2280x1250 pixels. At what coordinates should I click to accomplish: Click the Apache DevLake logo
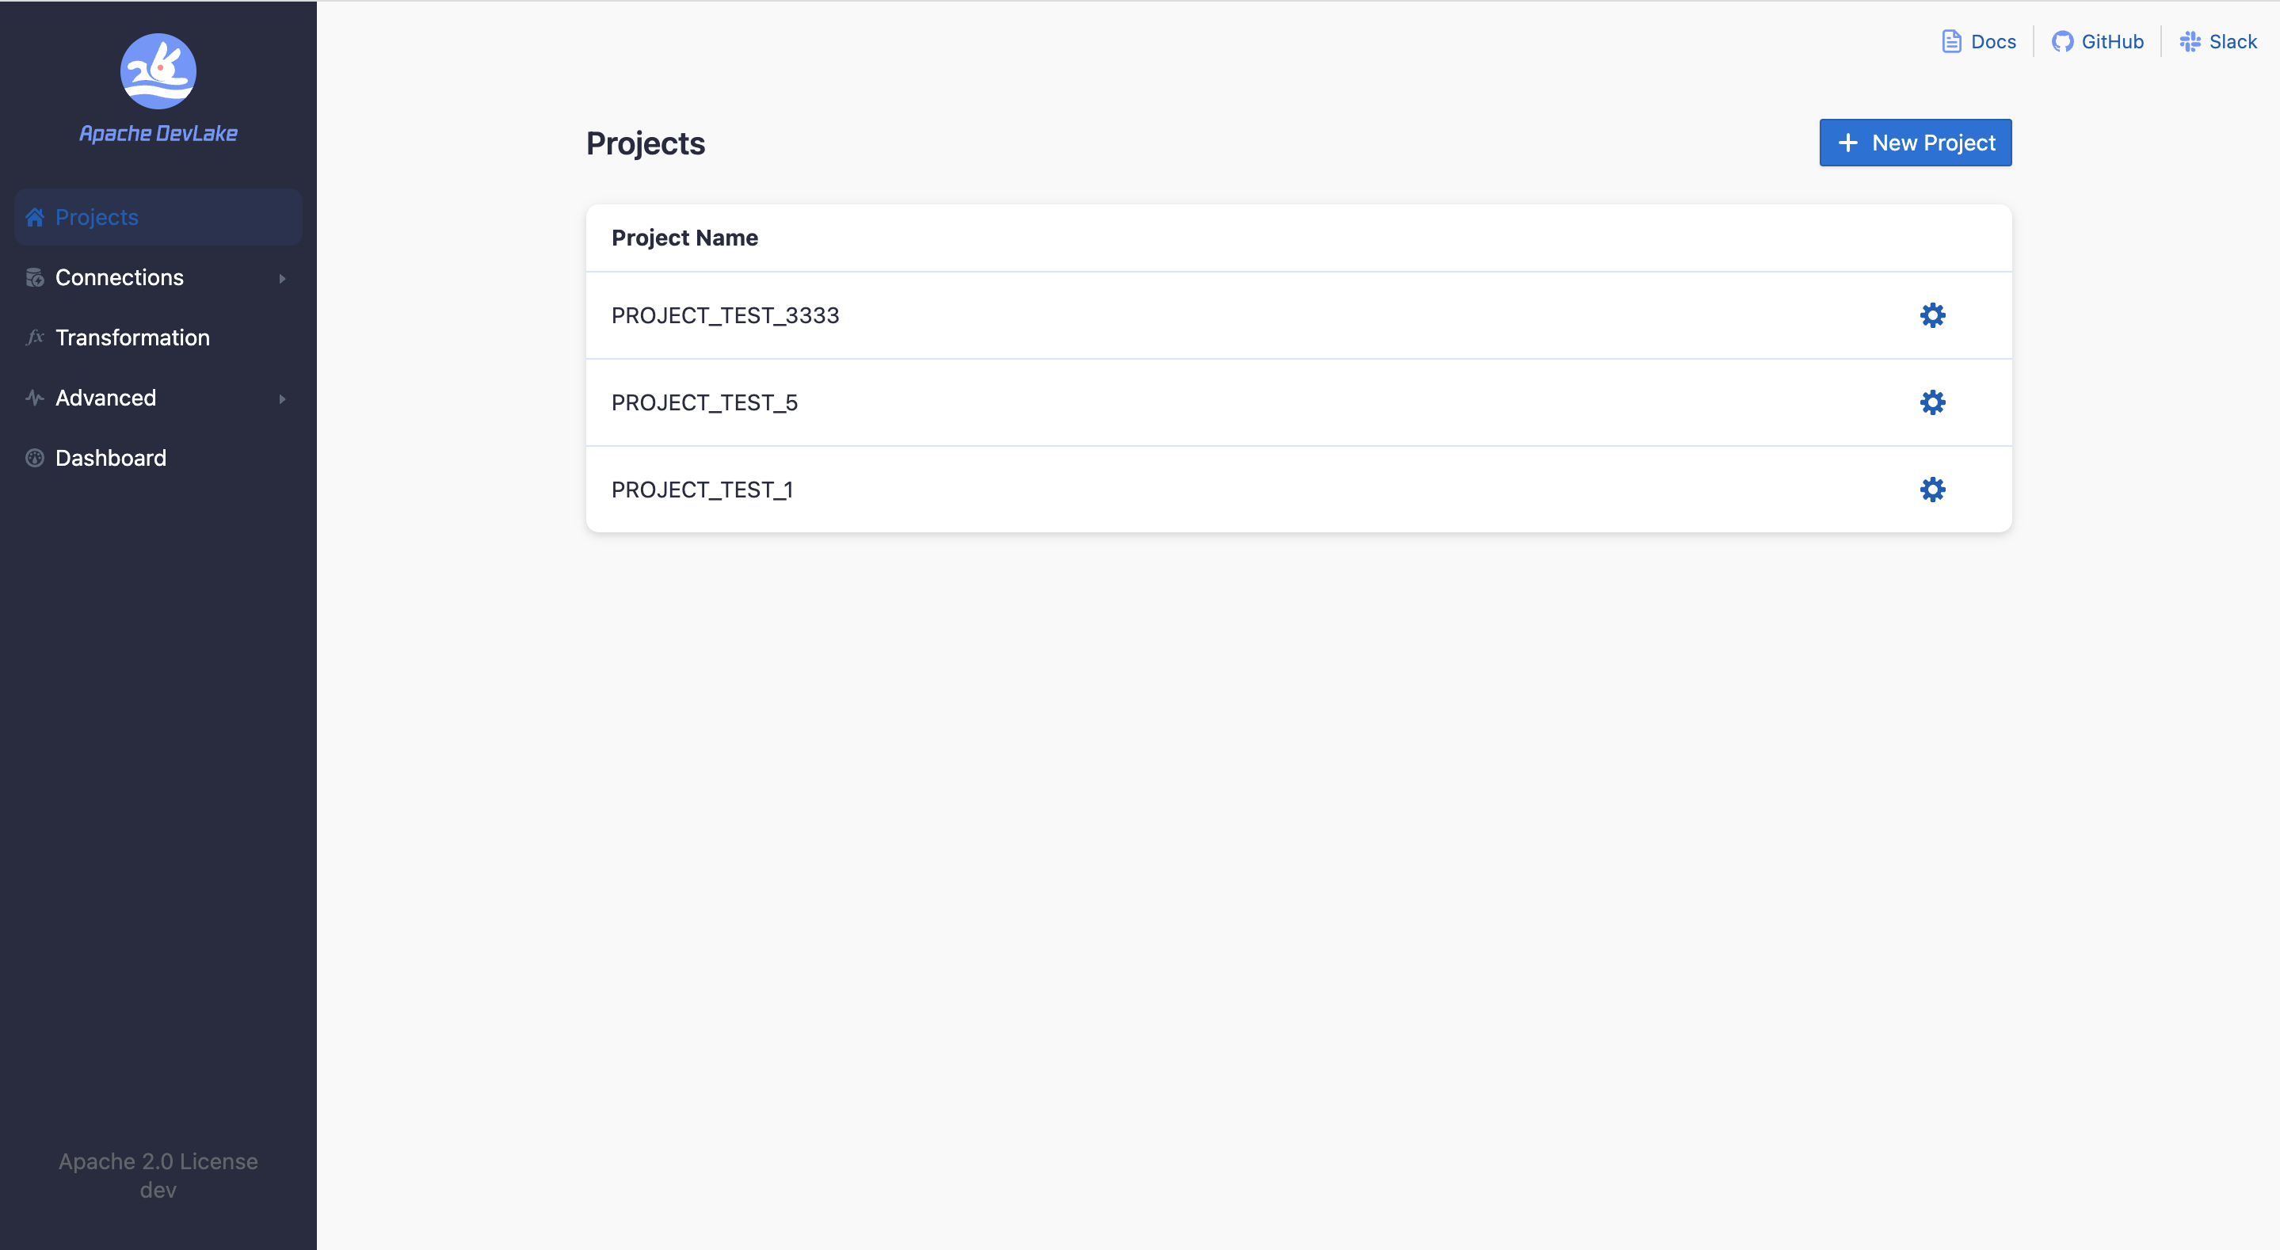158,72
